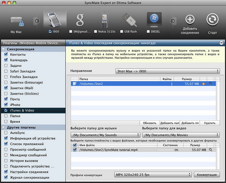The width and height of the screenshot is (226, 183).
Task: Open the music folder dropdown /My Documents/My Sounds
Action: (105, 135)
